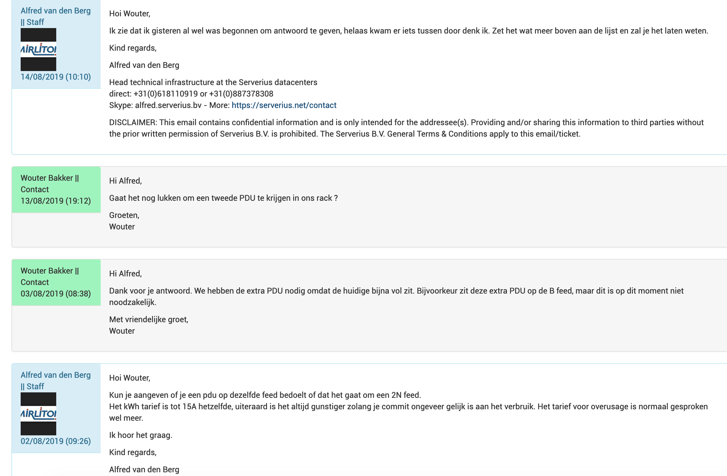727x476 pixels.
Task: Click Wouter Bakker header of the 03/08/2019 message
Action: [49, 271]
